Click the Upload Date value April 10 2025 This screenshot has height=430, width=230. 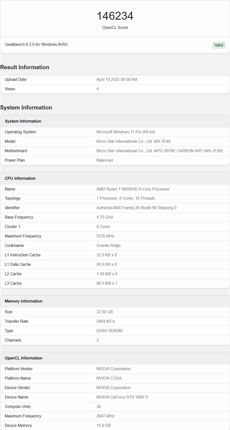pyautogui.click(x=117, y=80)
